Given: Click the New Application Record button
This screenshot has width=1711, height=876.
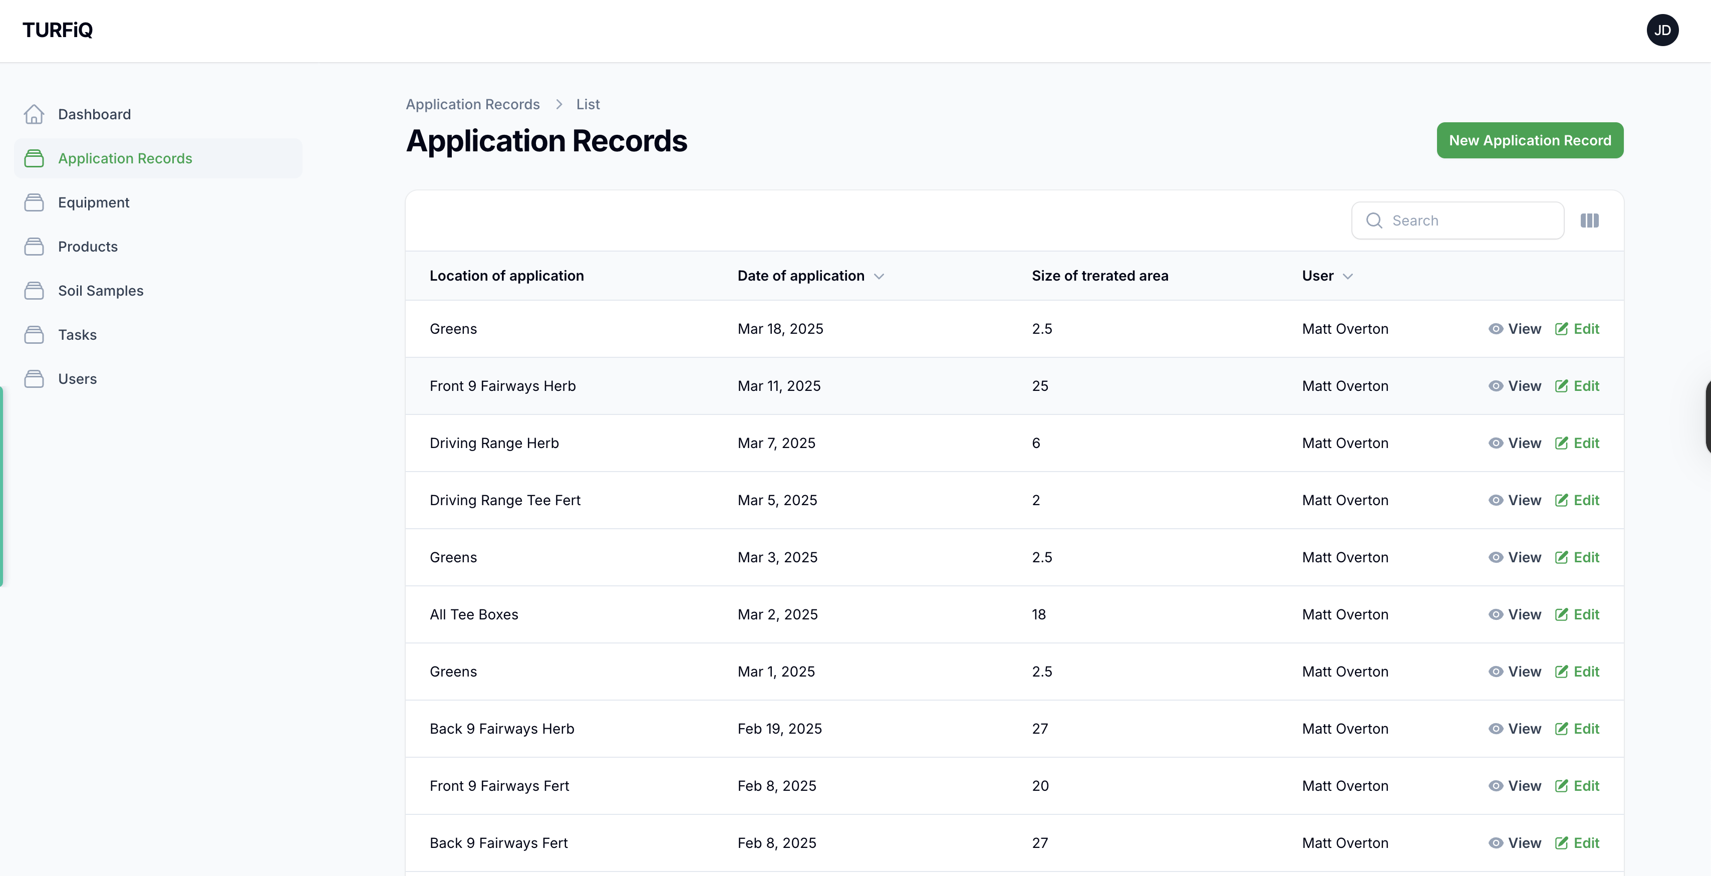Looking at the screenshot, I should pos(1530,140).
